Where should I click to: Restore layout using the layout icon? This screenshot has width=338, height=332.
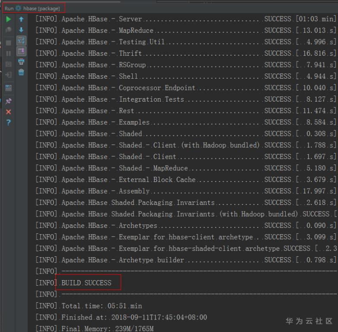8,88
